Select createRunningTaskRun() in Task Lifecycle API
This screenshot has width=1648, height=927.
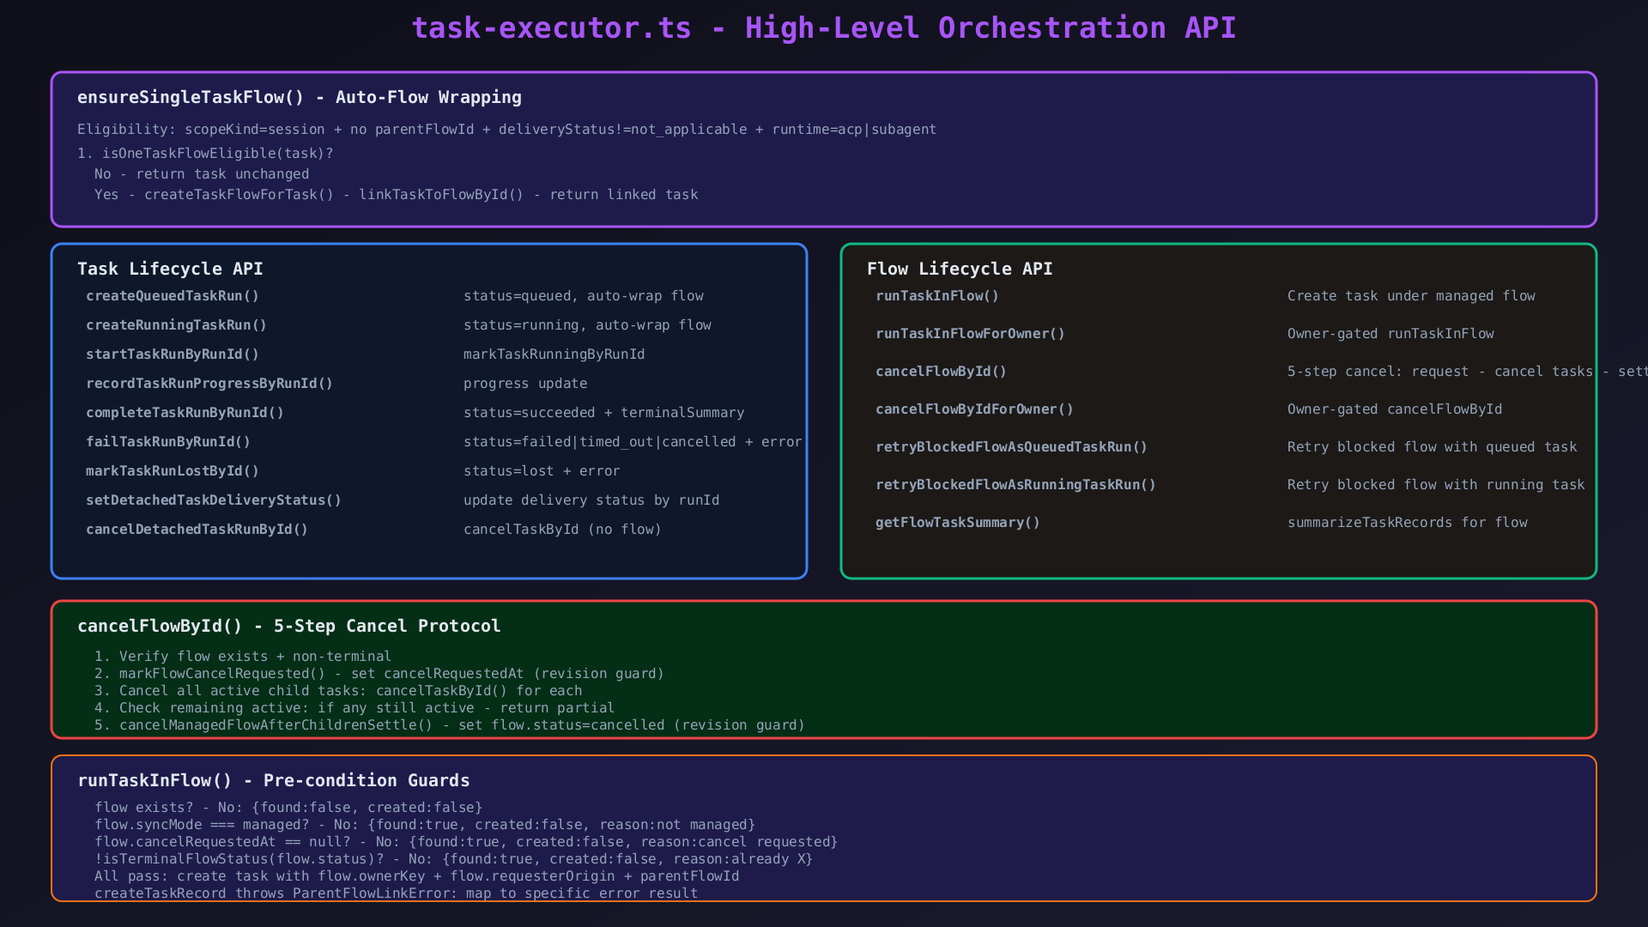(176, 325)
